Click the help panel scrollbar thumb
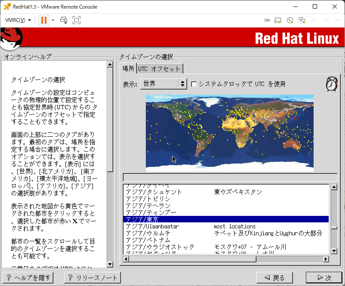 click(x=110, y=120)
